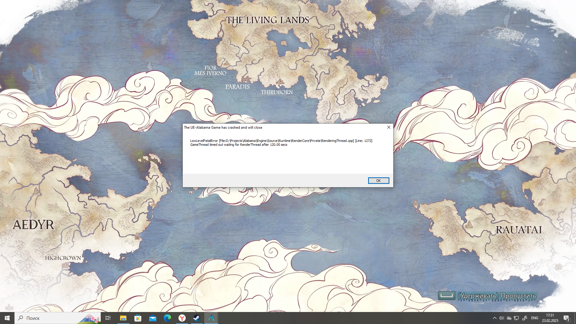Switch to Steam in taskbar

coord(196,318)
